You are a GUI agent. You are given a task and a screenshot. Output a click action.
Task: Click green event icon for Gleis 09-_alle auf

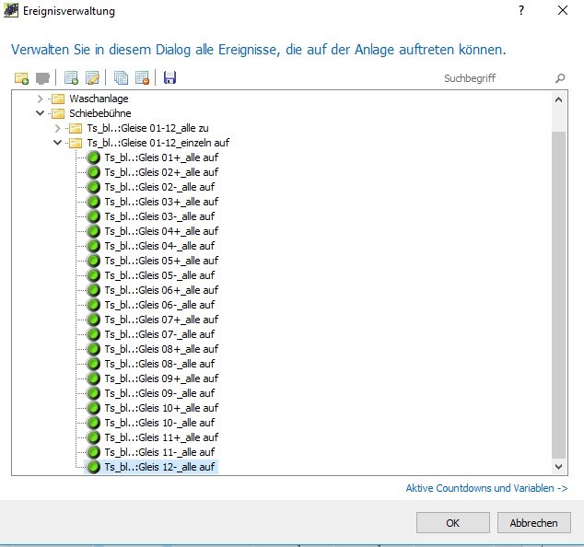[93, 393]
